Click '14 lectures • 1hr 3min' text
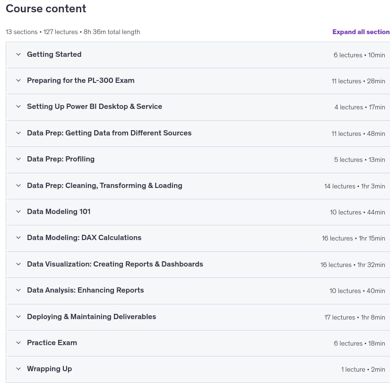 coord(355,186)
